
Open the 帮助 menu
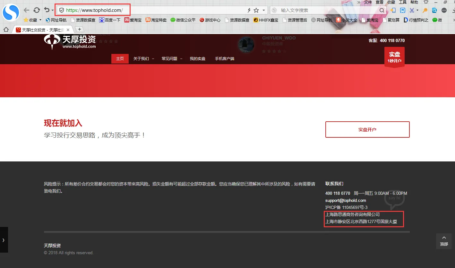tap(414, 2)
